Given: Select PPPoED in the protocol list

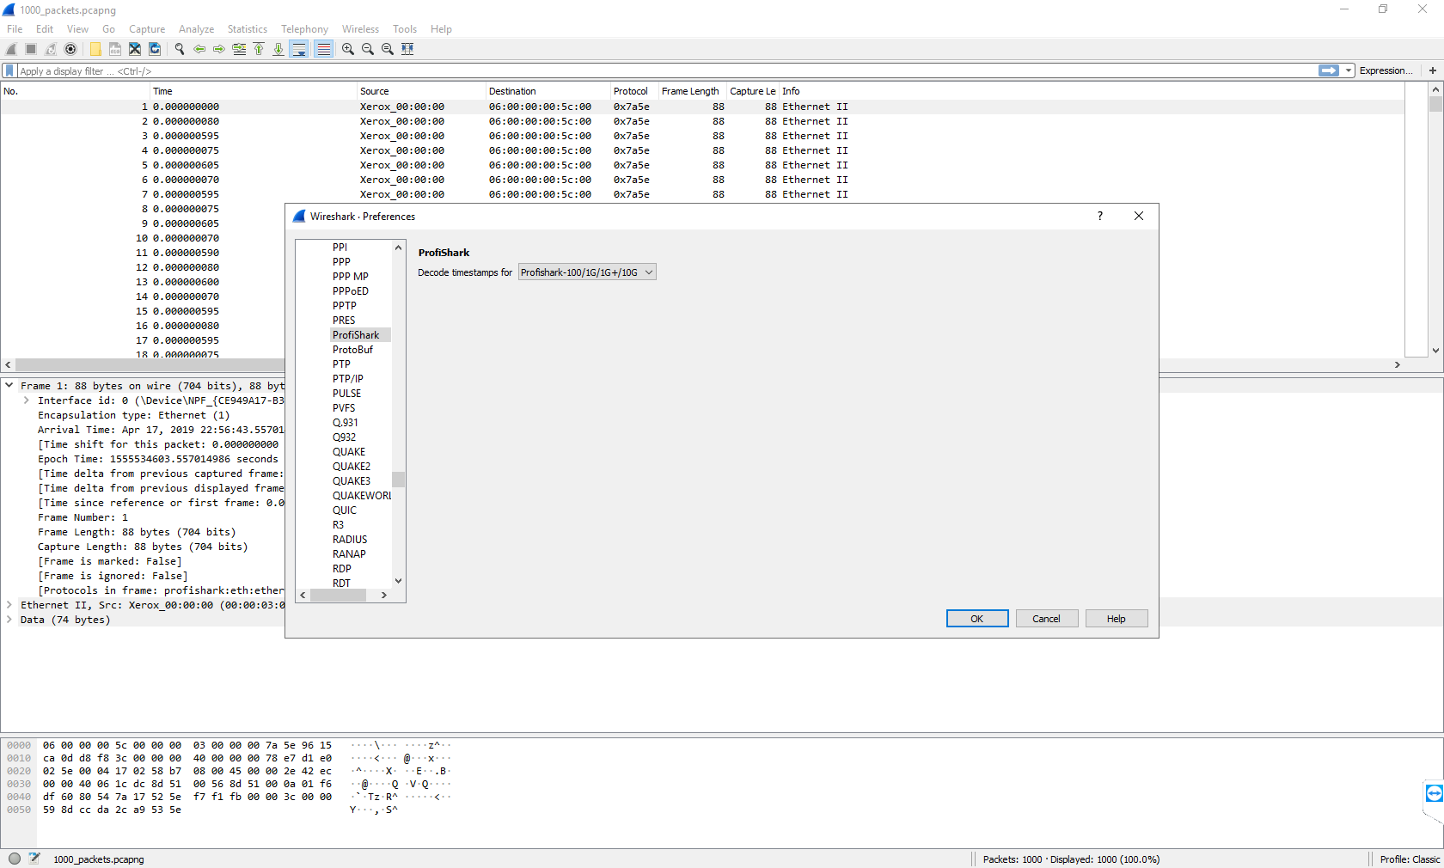Looking at the screenshot, I should coord(351,291).
